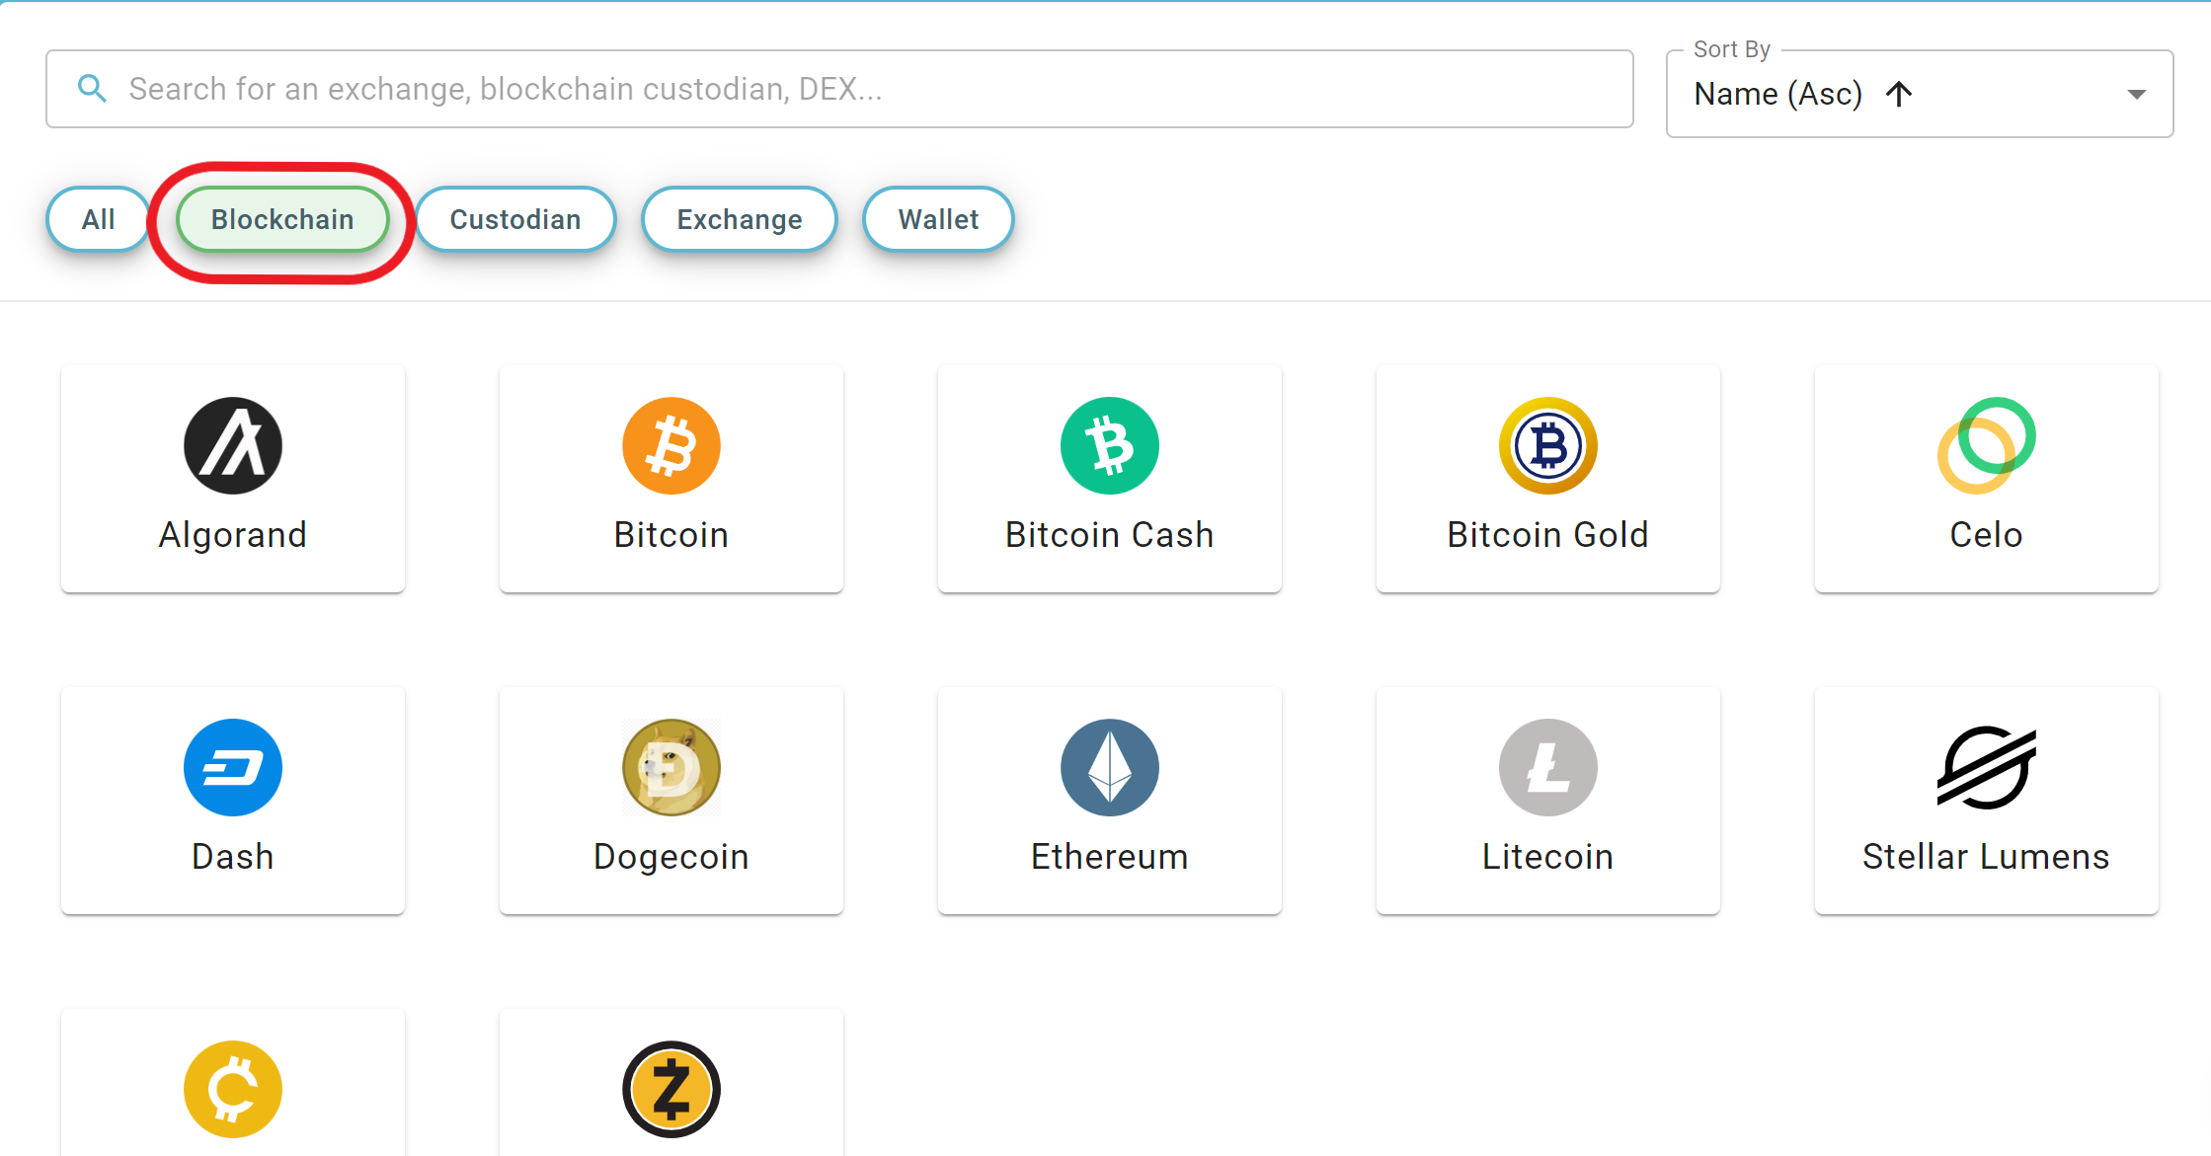The image size is (2211, 1156).
Task: Toggle the Blockchain filter chip
Action: click(x=282, y=219)
